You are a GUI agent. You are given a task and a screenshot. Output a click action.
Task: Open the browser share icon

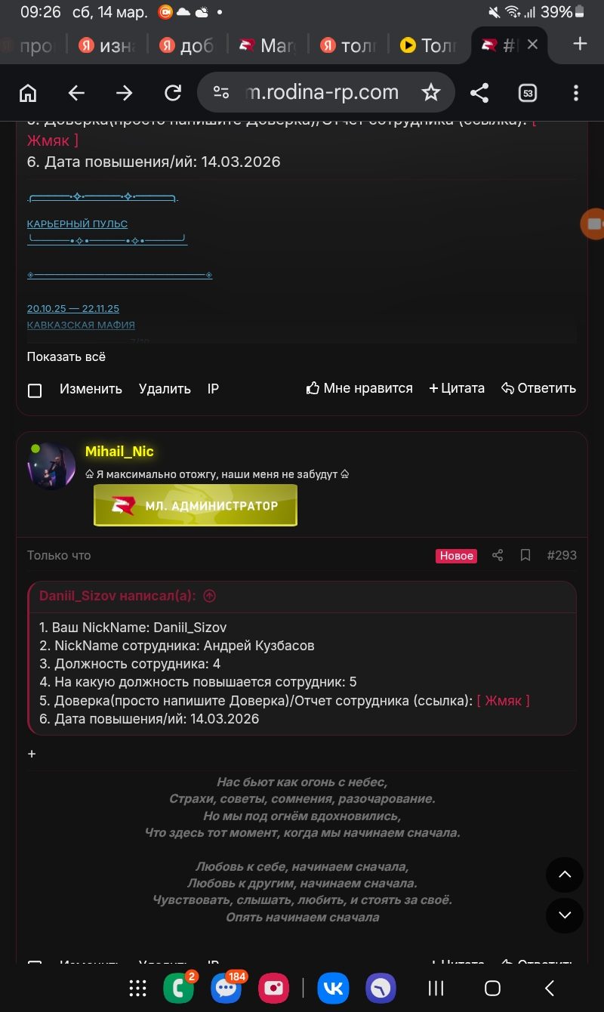(x=479, y=93)
